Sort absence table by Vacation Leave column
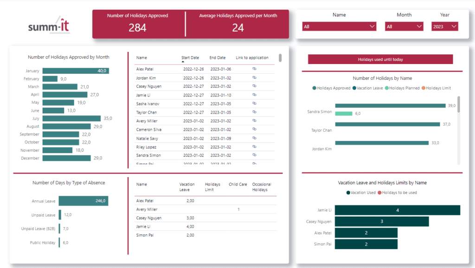The height and width of the screenshot is (268, 475). point(186,187)
